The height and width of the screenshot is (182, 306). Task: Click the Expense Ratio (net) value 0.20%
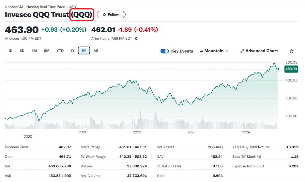(x=293, y=166)
